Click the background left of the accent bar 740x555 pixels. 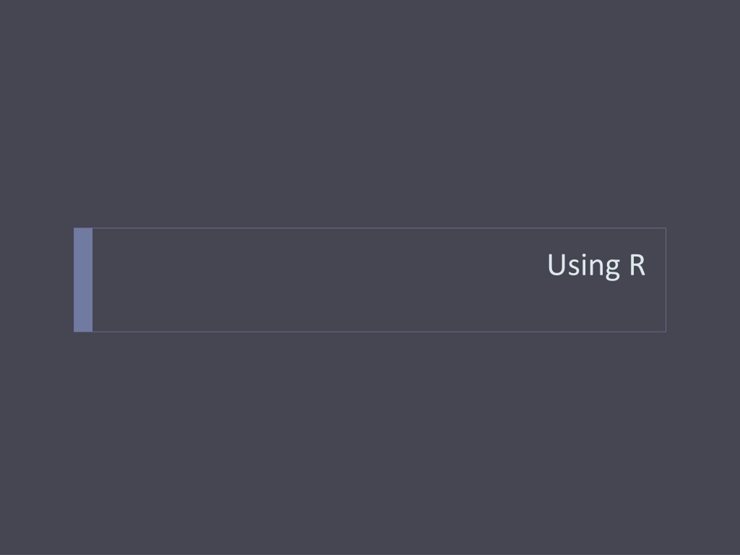coord(37,280)
